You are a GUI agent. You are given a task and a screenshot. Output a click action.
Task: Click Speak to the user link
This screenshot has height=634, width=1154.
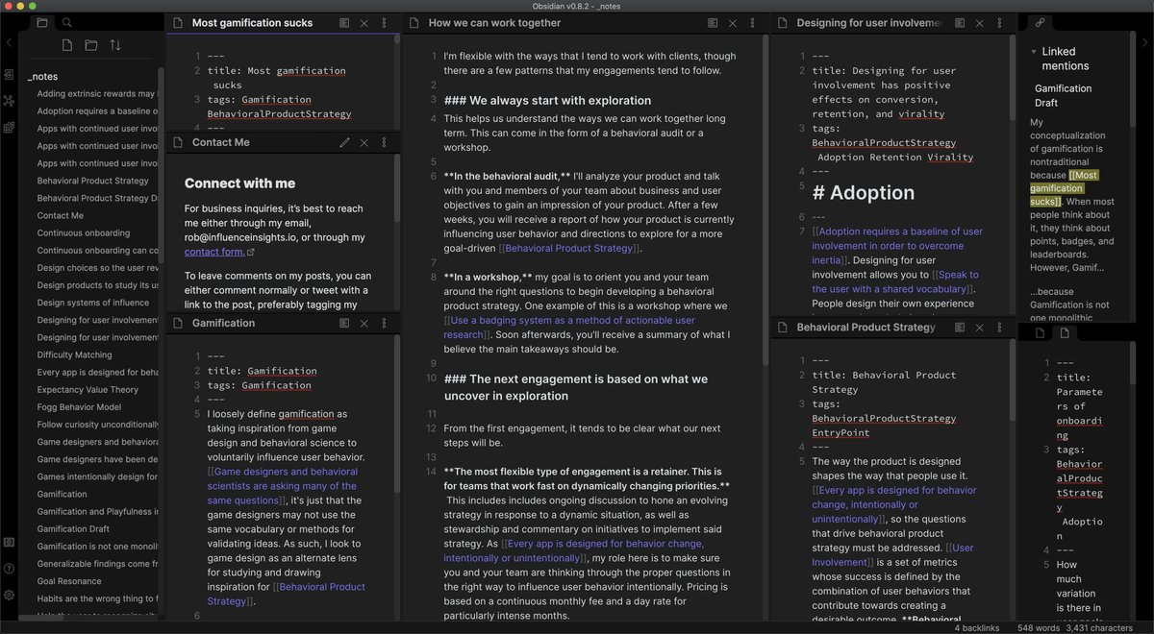tap(895, 282)
